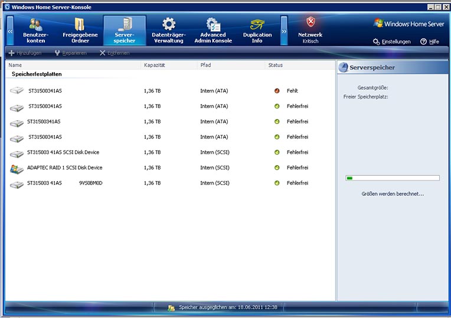Open the Duplication Info tab
This screenshot has width=451, height=318.
(x=257, y=31)
